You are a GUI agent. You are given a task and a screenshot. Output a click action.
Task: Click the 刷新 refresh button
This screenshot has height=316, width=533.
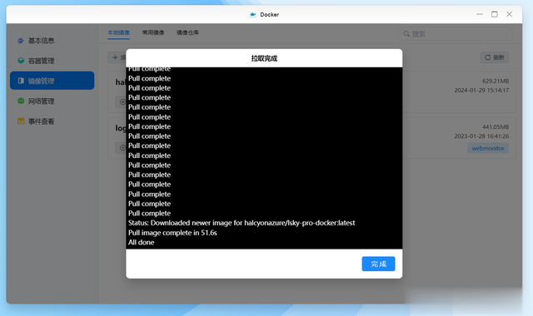(x=495, y=57)
